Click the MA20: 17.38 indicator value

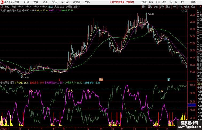pyautogui.click(x=55, y=11)
